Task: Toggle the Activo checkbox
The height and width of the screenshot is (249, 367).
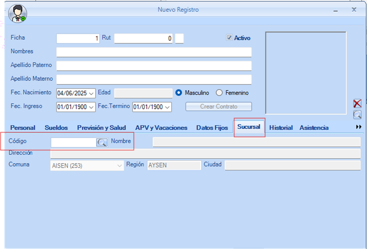Action: (230, 38)
